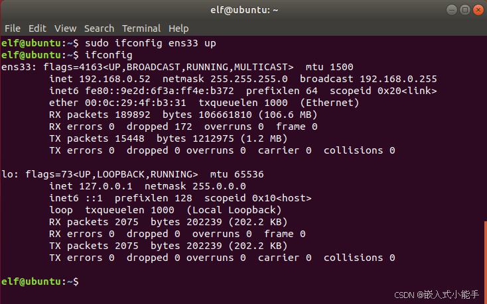This screenshot has height=304, width=487.
Task: Click MAC address 00:0c:29:4f:b3:31
Action: (135, 103)
